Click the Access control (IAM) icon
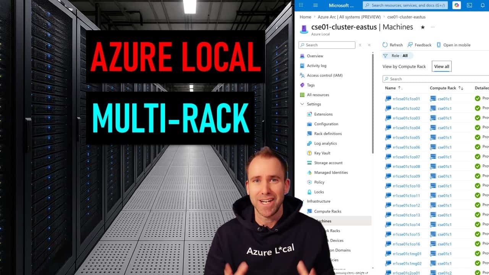The width and height of the screenshot is (489, 275). 303,75
